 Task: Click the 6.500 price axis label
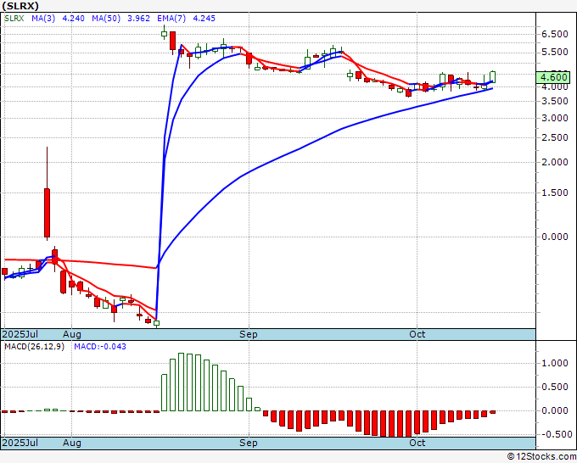pos(555,34)
